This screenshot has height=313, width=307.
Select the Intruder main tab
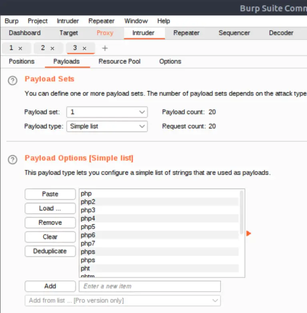click(144, 33)
